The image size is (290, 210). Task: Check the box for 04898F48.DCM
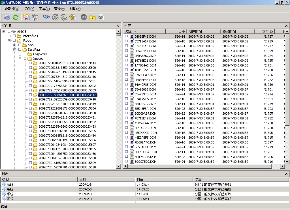pos(127,36)
